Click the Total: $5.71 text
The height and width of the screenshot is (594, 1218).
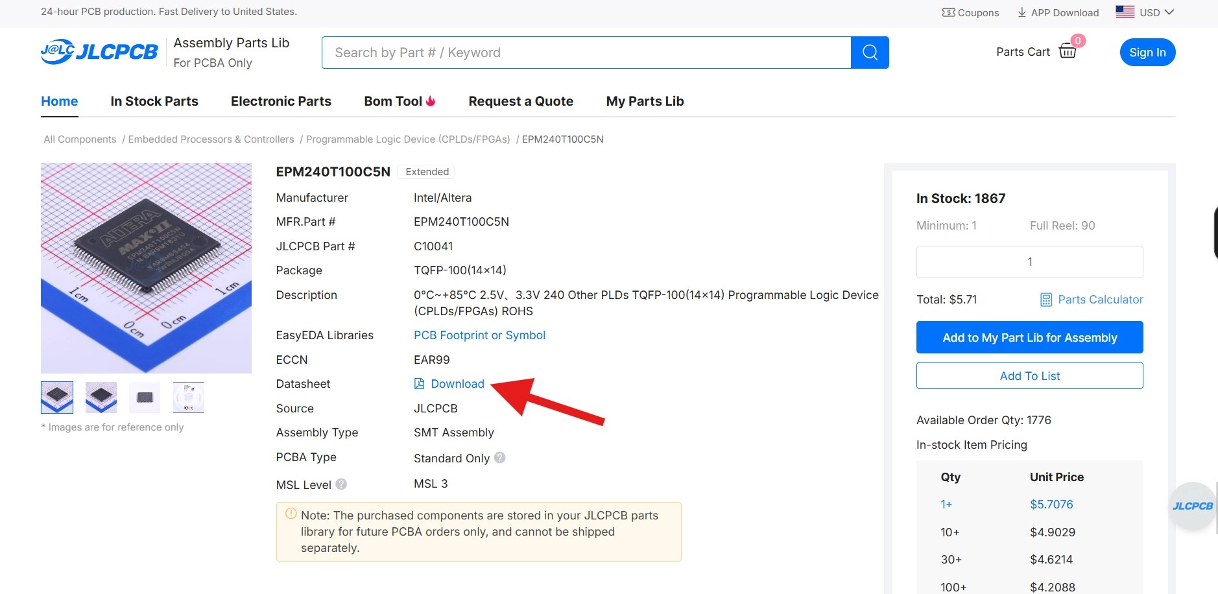tap(946, 300)
